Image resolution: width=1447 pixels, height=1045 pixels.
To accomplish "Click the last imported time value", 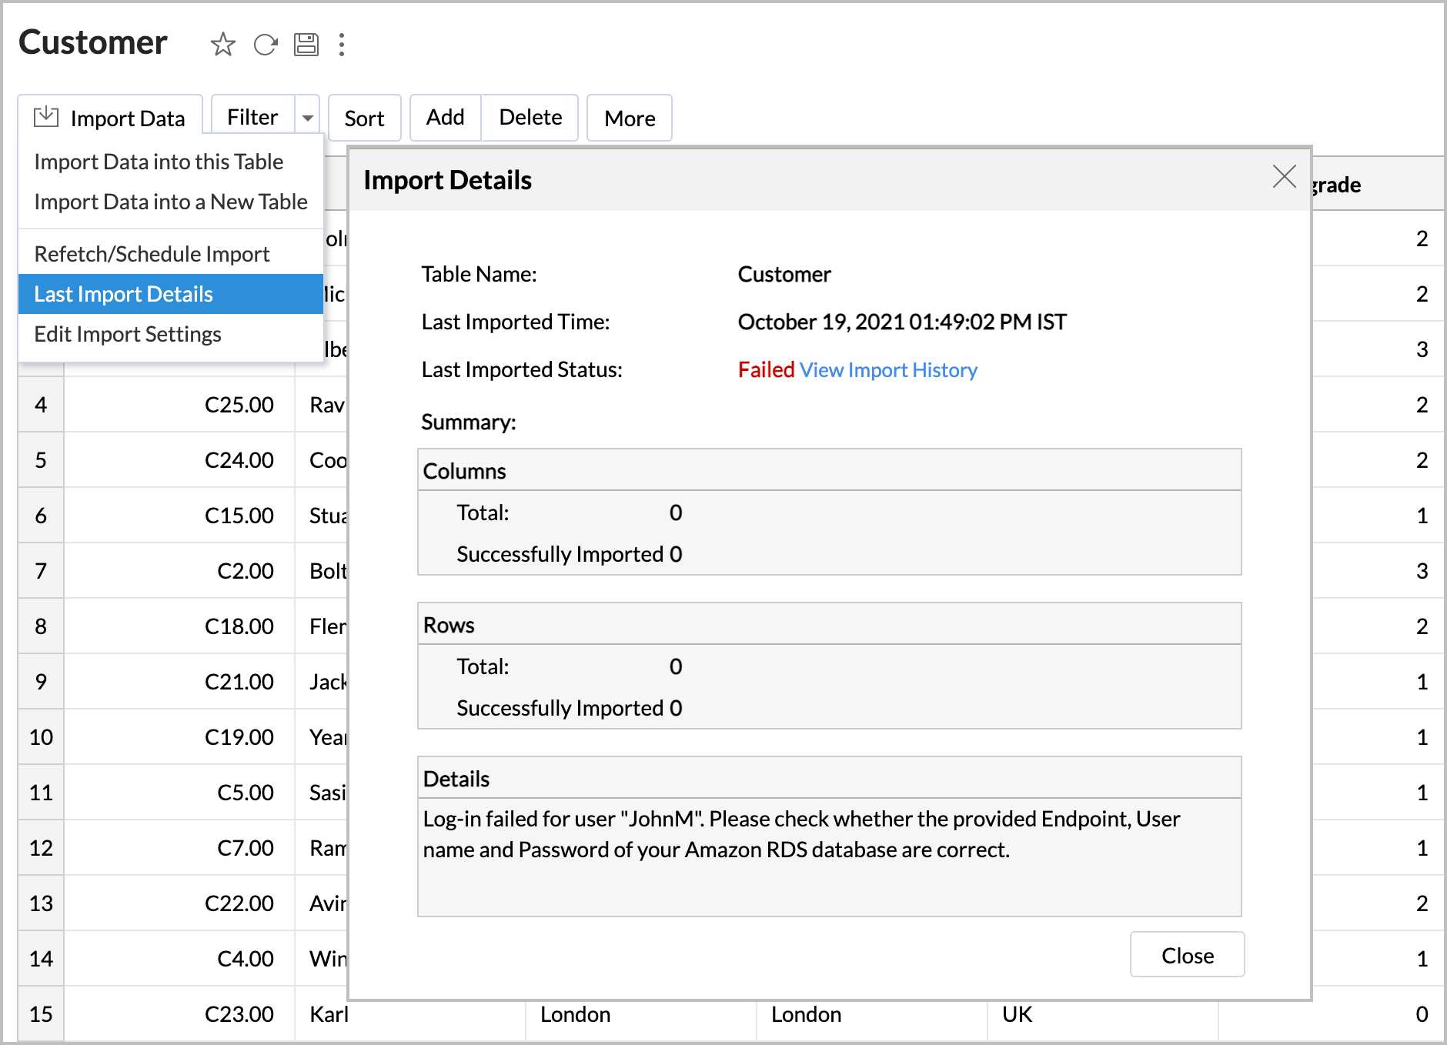I will [902, 322].
